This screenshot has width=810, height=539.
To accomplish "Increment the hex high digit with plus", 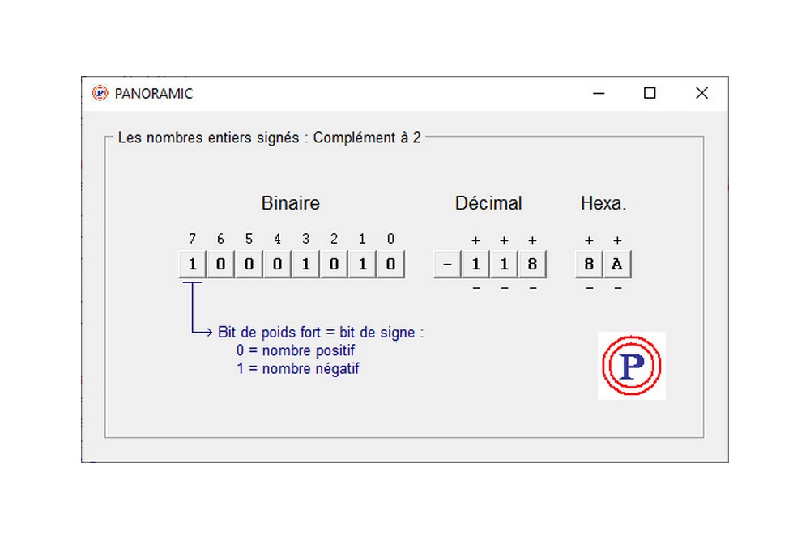I will click(x=589, y=240).
